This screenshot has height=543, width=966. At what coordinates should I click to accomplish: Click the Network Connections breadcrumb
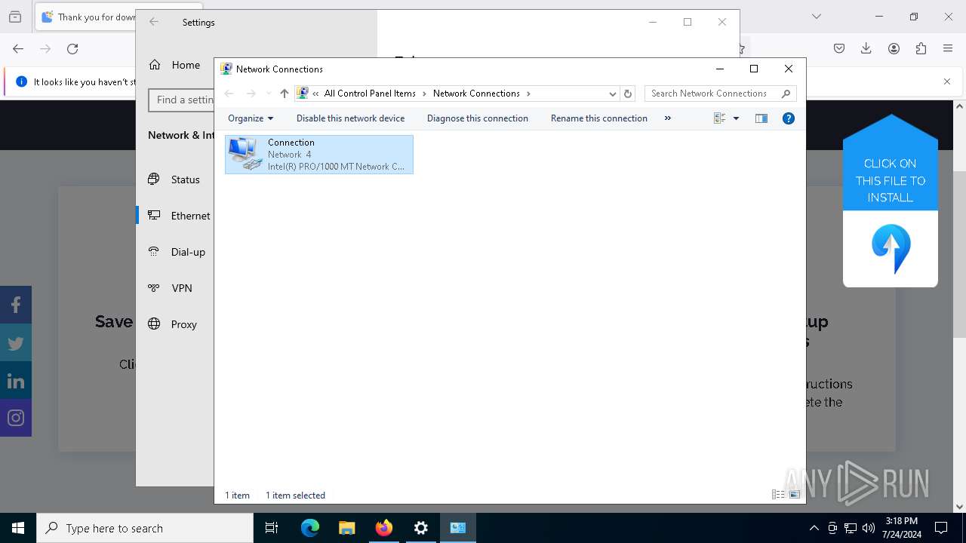476,94
